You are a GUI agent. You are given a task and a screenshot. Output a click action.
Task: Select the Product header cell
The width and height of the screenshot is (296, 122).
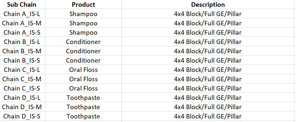(x=83, y=4)
